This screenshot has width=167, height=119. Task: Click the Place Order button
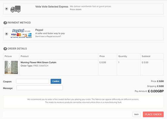tap(153, 115)
